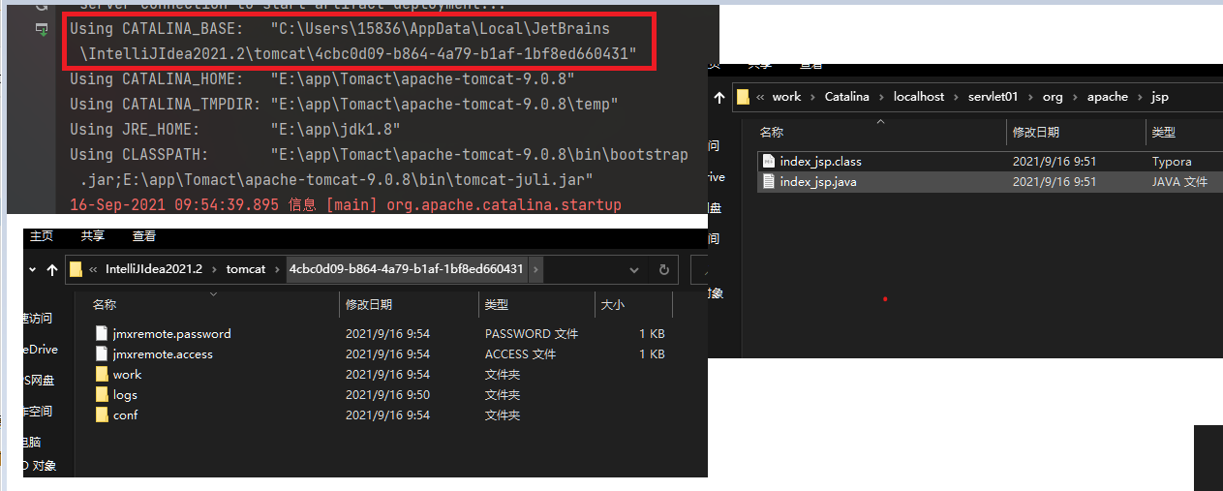Click the 2021/9/16 9:50 date of logs
Viewport: 1223px width, 491px height.
point(387,394)
